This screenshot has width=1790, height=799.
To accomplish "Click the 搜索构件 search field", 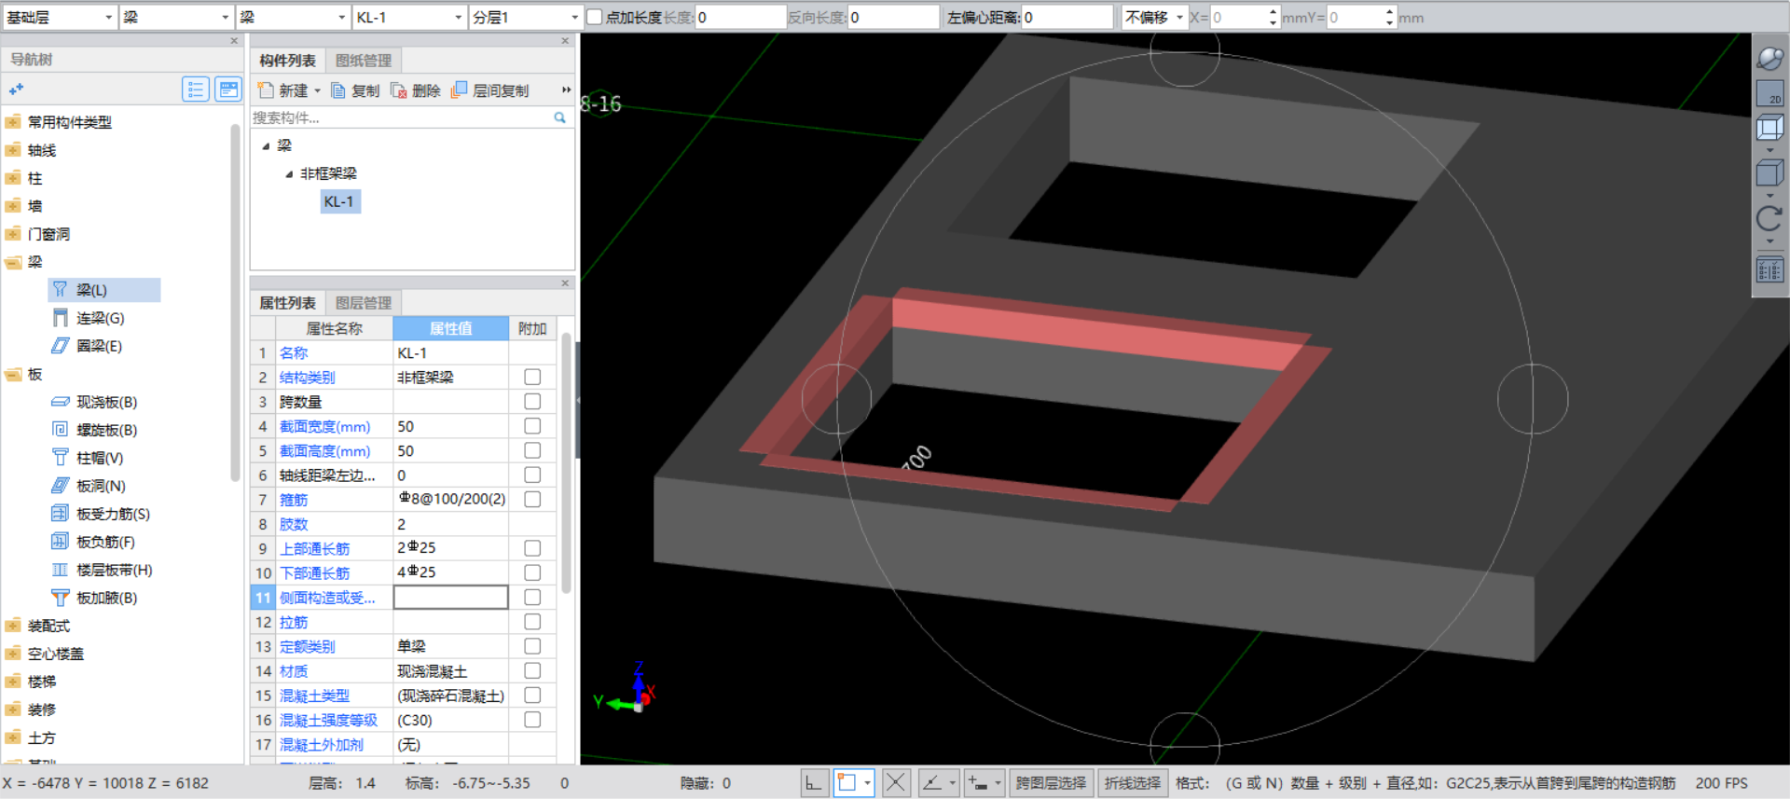I will tap(403, 117).
